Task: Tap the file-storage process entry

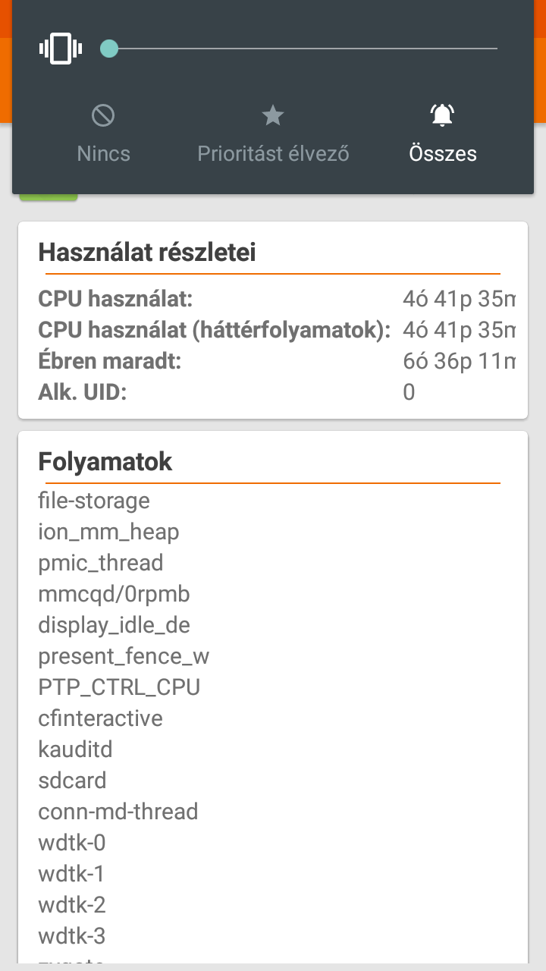Action: point(94,501)
